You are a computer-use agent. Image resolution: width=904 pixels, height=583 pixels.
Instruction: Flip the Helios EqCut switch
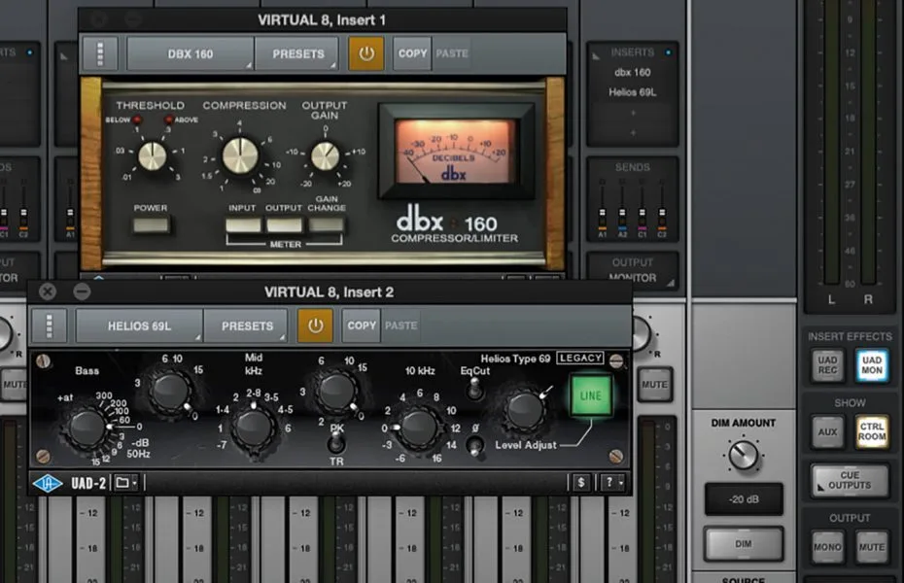(474, 389)
